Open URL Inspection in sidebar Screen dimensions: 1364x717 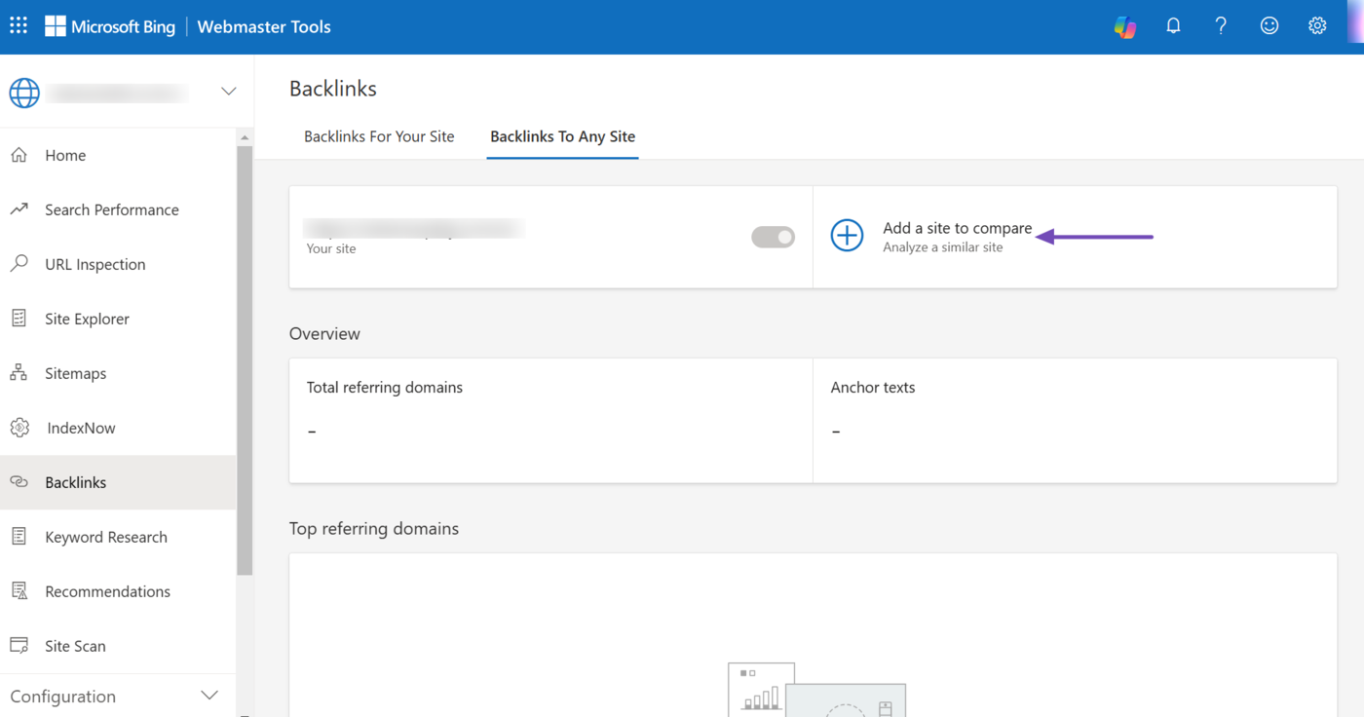pyautogui.click(x=95, y=264)
